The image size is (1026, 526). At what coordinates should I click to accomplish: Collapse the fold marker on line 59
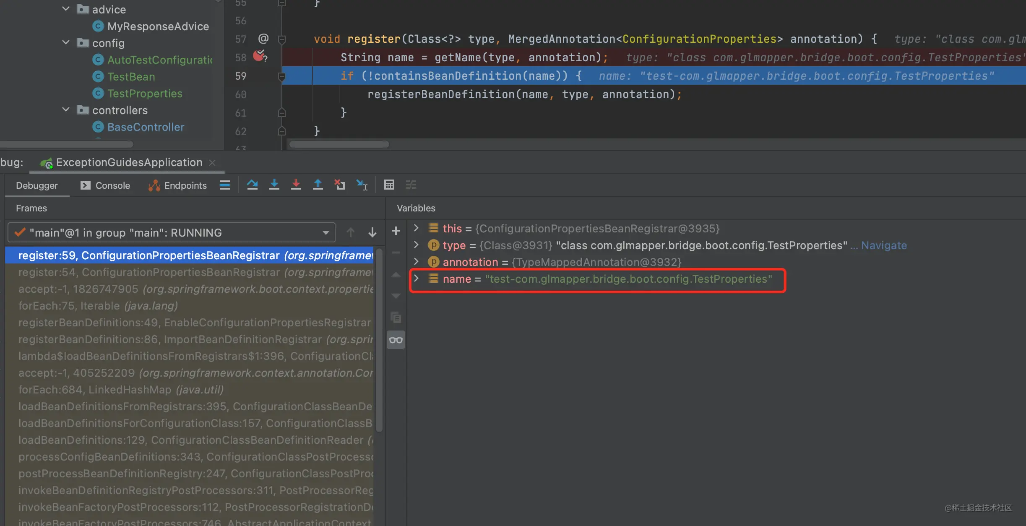click(282, 76)
